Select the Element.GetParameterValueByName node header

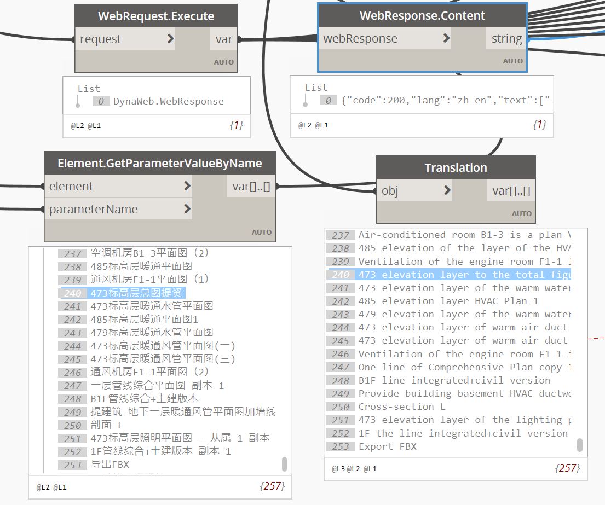pyautogui.click(x=160, y=163)
